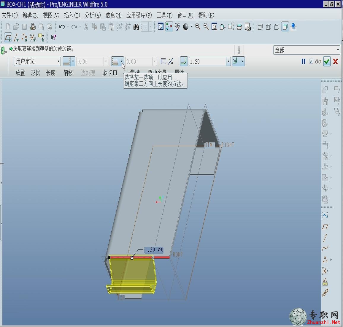
Task: Open the 编辑(E) menu
Action: click(x=30, y=15)
